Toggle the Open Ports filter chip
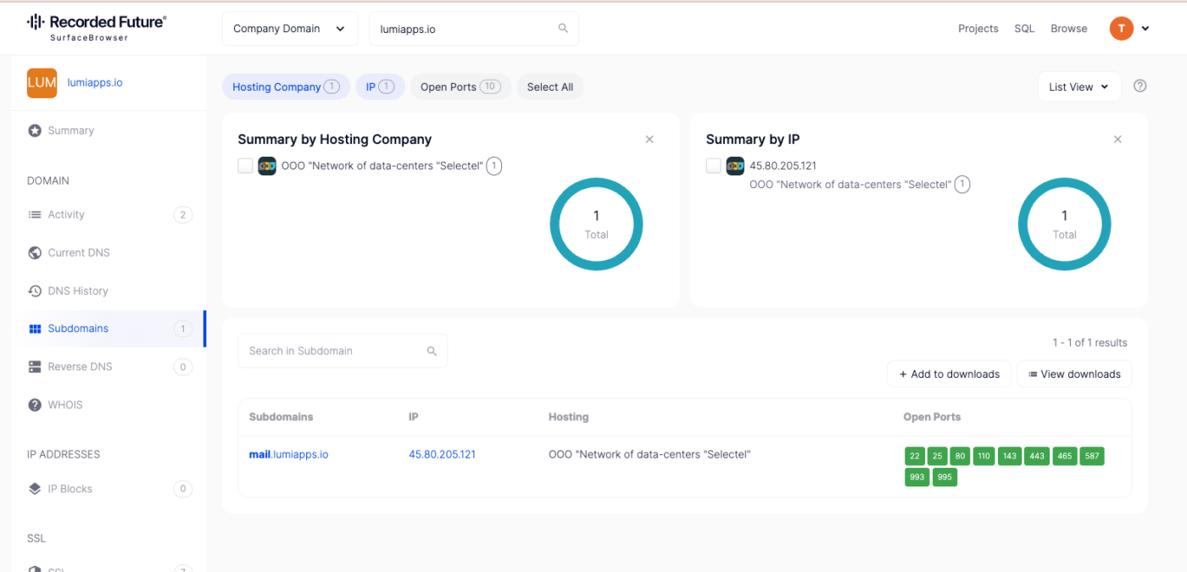The image size is (1187, 572). coord(461,86)
